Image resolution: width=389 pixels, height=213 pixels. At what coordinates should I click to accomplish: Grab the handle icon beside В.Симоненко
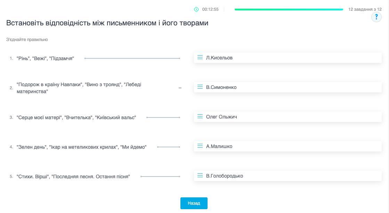[200, 87]
